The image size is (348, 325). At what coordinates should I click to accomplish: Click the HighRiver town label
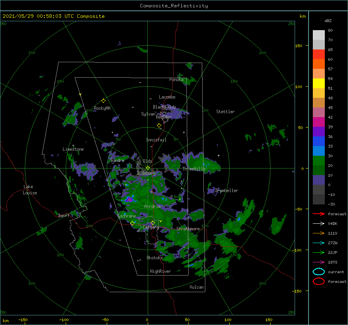[160, 271]
